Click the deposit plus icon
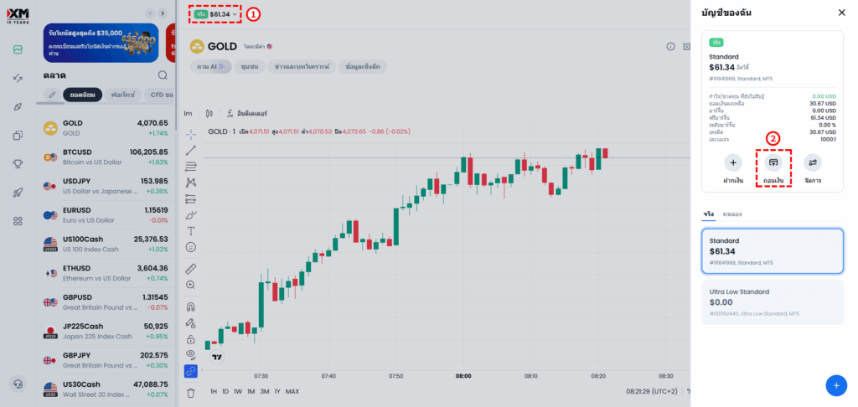Image resolution: width=858 pixels, height=407 pixels. pos(733,162)
